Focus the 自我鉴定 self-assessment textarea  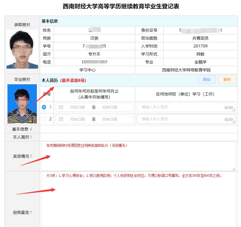pyautogui.click(x=138, y=201)
